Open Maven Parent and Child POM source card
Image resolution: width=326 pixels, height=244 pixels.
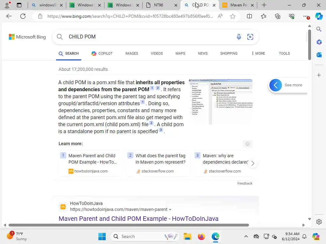[90, 163]
